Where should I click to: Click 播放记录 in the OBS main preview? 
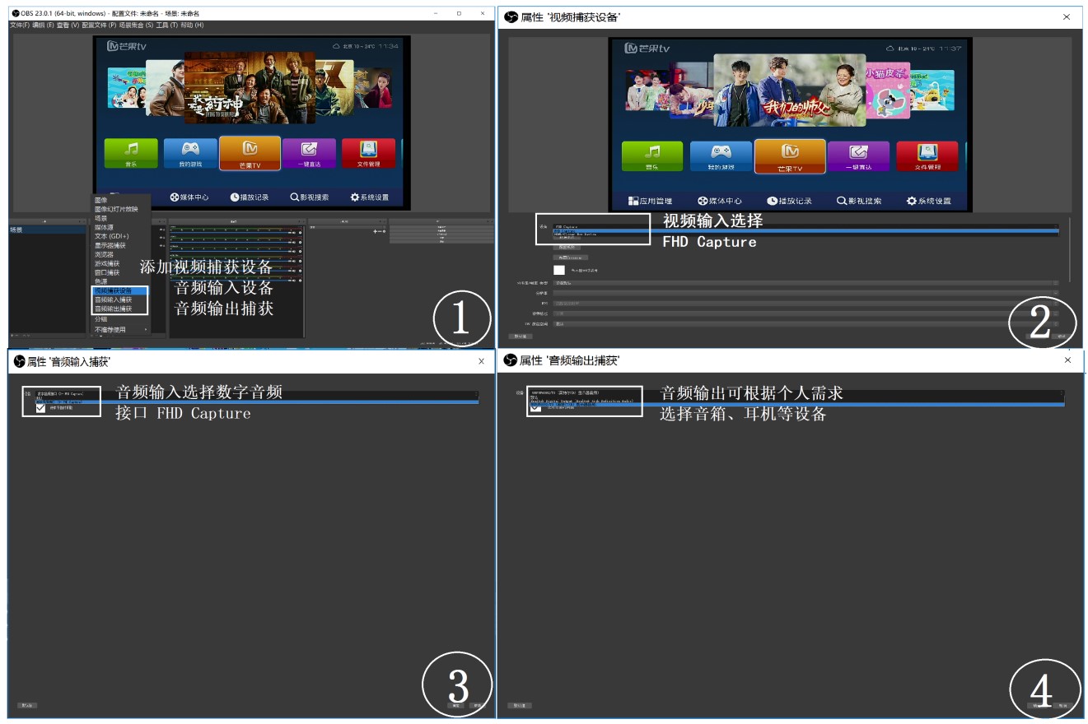(x=250, y=197)
